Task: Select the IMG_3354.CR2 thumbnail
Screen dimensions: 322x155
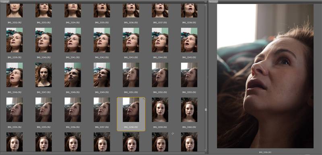Action: pos(14,110)
